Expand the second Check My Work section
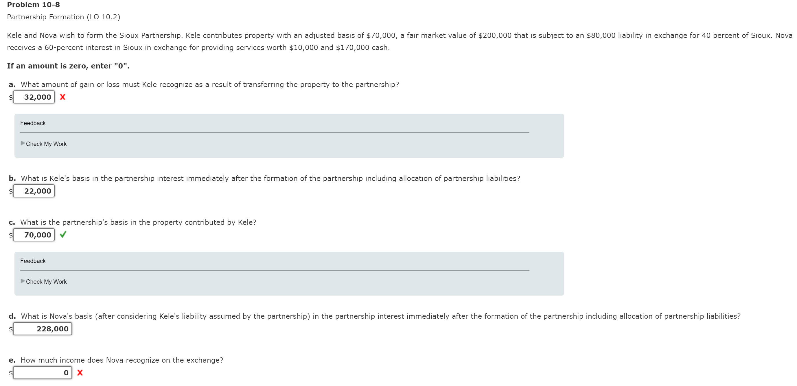This screenshot has width=797, height=386. [46, 281]
